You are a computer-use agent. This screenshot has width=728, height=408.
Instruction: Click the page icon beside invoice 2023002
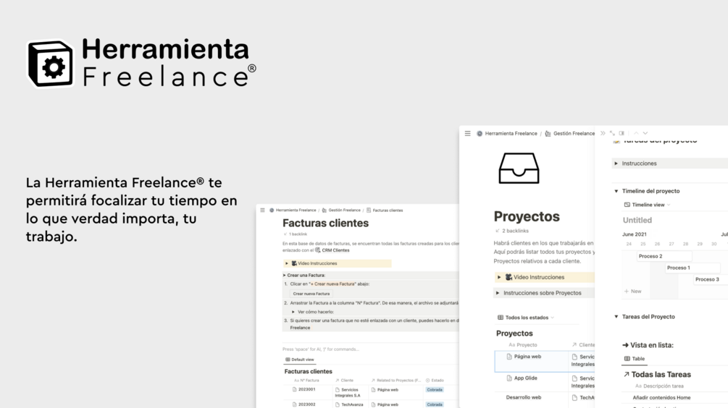(x=294, y=404)
